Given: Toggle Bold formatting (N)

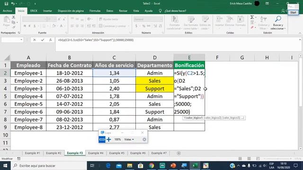Looking at the screenshot, I should 25,26.
